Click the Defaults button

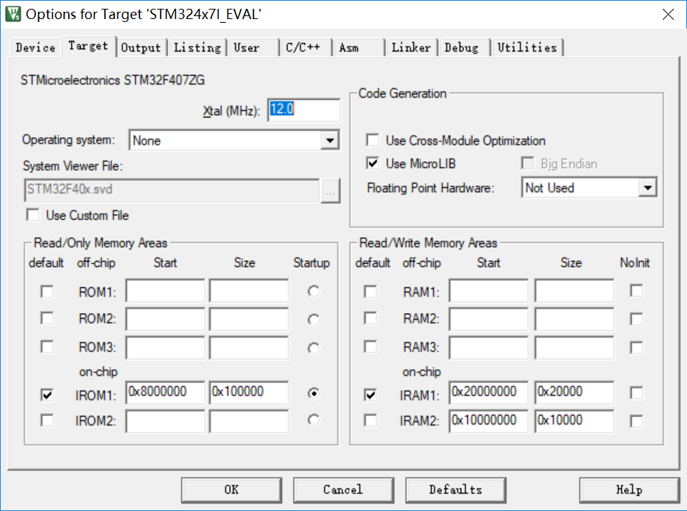455,490
